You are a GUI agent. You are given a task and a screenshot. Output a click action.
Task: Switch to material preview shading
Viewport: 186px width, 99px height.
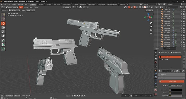click(x=147, y=7)
